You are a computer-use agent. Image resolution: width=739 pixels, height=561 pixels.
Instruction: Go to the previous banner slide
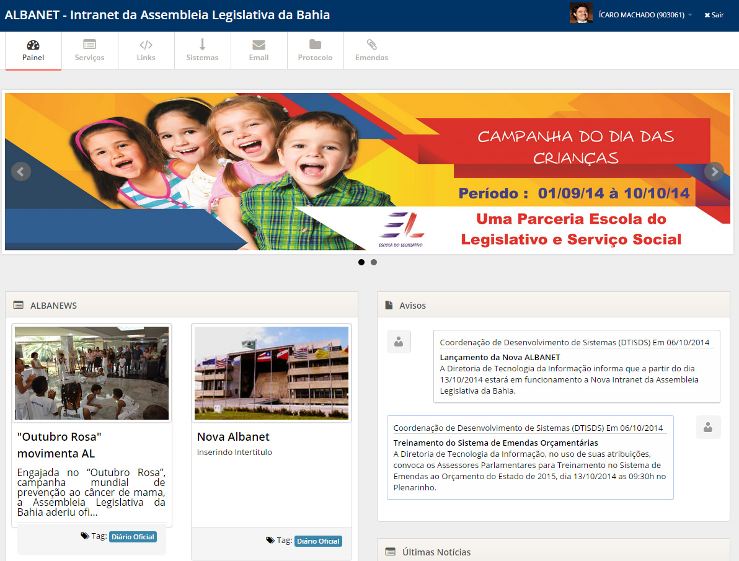(21, 171)
